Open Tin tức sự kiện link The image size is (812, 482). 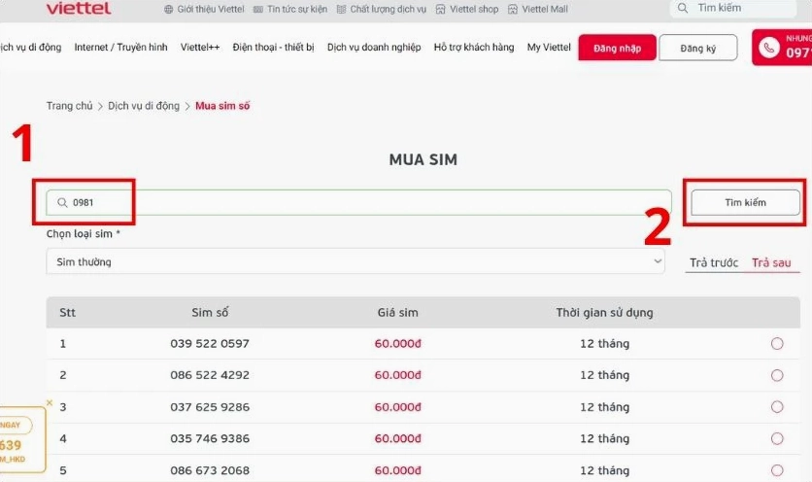click(297, 10)
